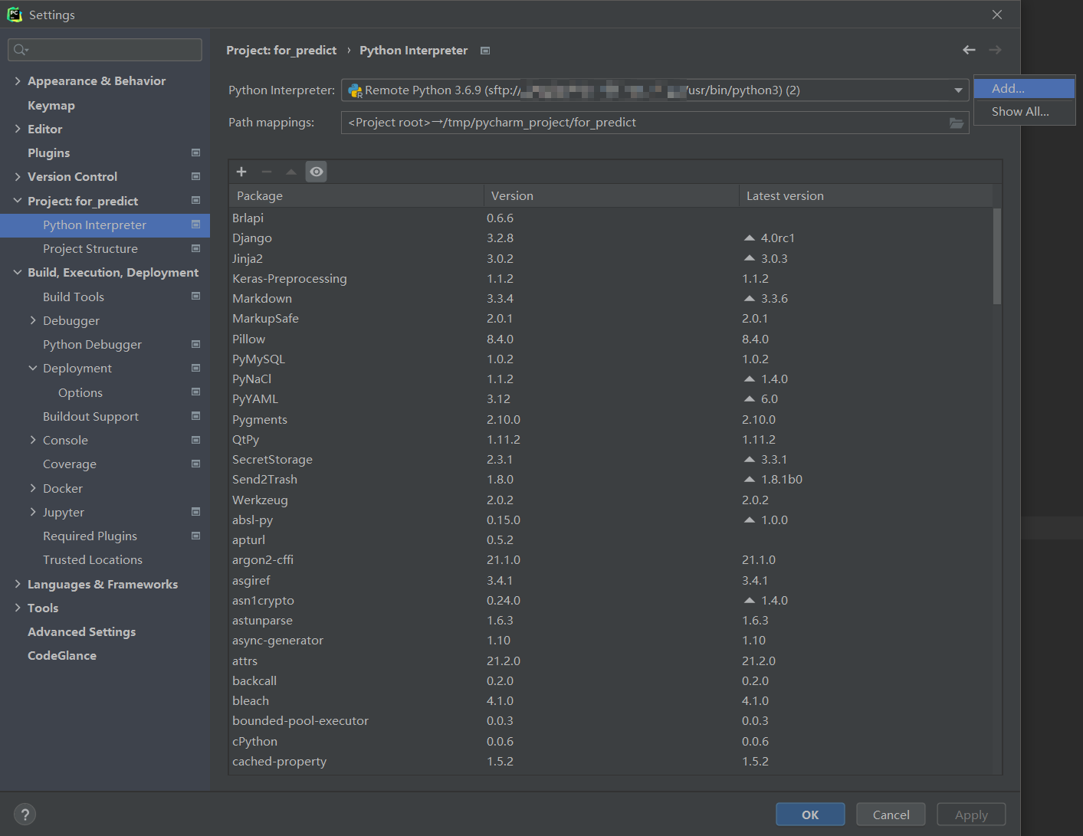Sort by the Version column header
The image size is (1083, 836).
click(612, 196)
